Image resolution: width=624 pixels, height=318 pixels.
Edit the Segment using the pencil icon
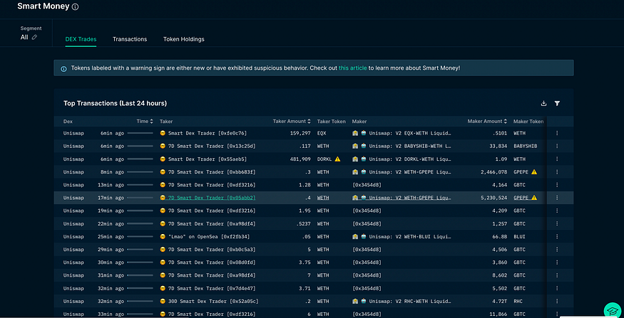34,37
